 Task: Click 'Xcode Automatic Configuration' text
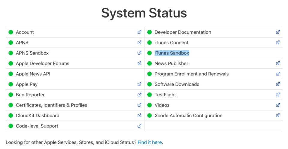click(188, 115)
